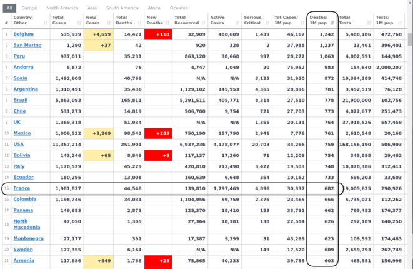Open the UK country link

point(17,122)
